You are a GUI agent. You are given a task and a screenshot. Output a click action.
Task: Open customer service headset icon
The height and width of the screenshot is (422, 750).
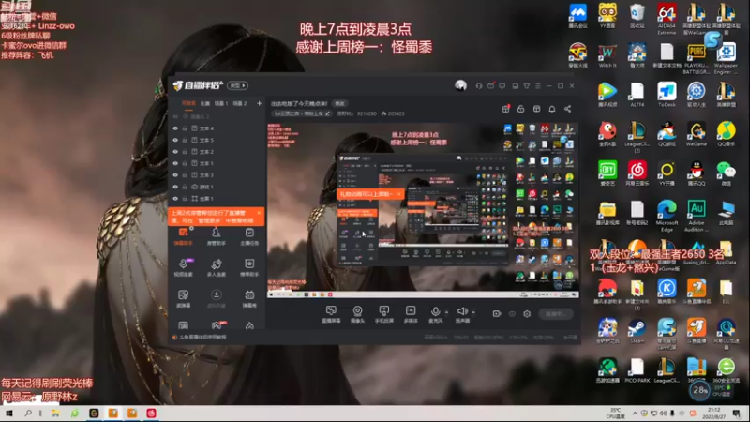[479, 86]
